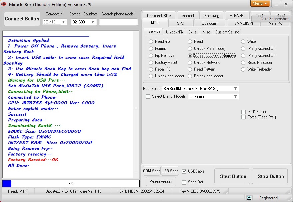Click the Registered status label
The width and height of the screenshot is (293, 202).
268,198
